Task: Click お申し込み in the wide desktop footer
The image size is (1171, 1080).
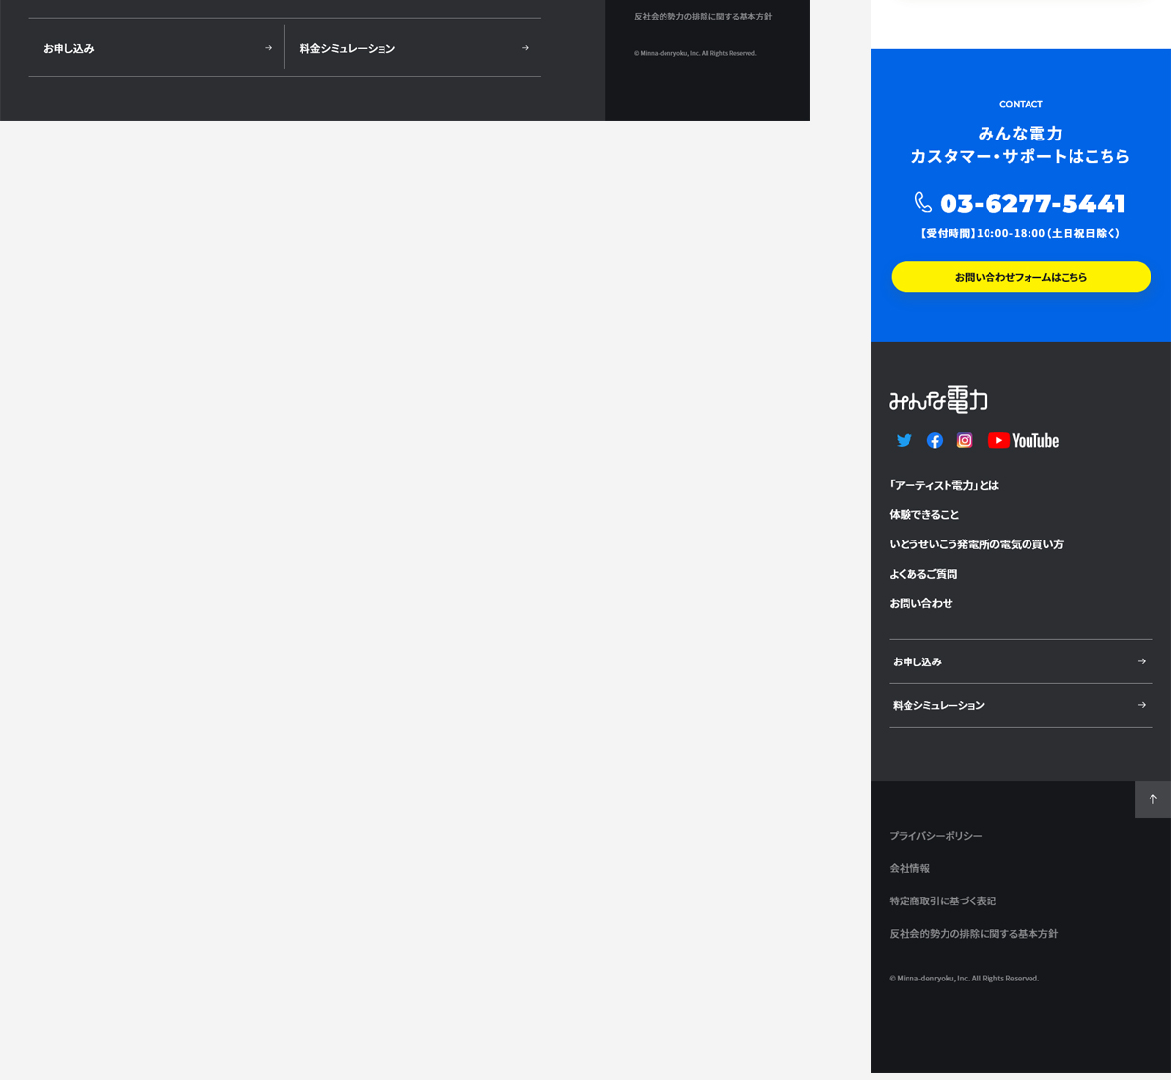Action: click(156, 48)
